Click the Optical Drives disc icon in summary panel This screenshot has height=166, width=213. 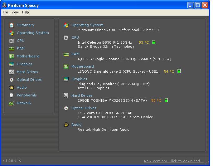click(66, 108)
